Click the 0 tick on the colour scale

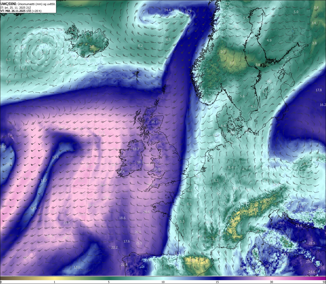tap(1, 282)
